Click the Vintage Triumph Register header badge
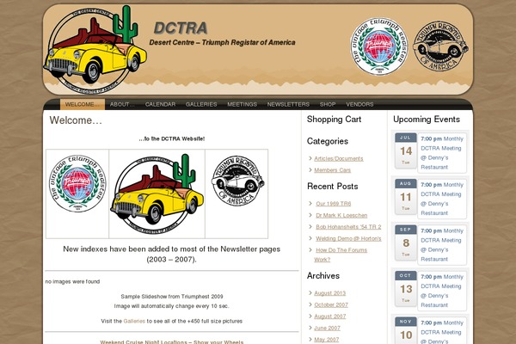Image resolution: width=516 pixels, height=344 pixels. tap(378, 46)
